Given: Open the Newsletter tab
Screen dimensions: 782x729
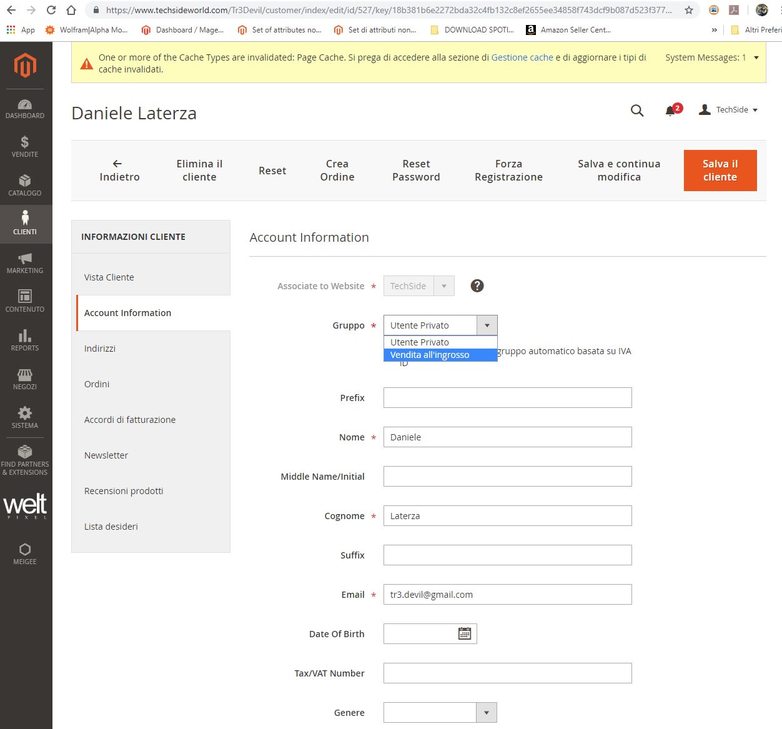Looking at the screenshot, I should point(106,455).
